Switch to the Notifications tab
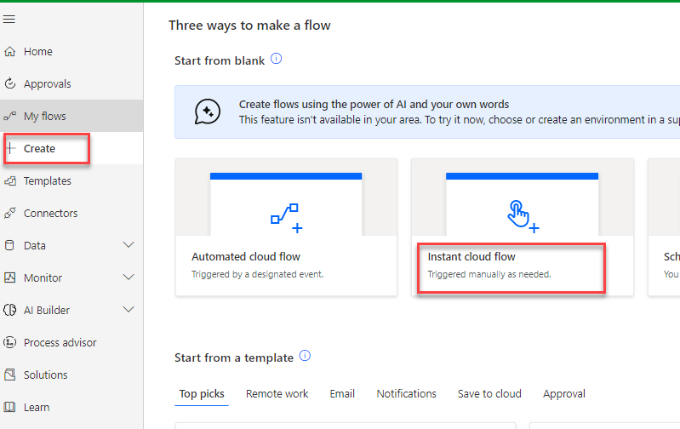This screenshot has height=429, width=680. [406, 394]
